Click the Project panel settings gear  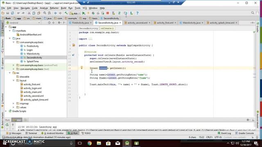[x=59, y=23]
